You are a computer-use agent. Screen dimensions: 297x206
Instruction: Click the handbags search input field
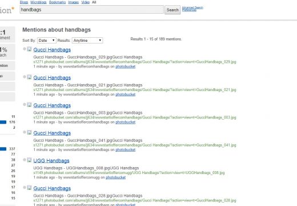[91, 10]
